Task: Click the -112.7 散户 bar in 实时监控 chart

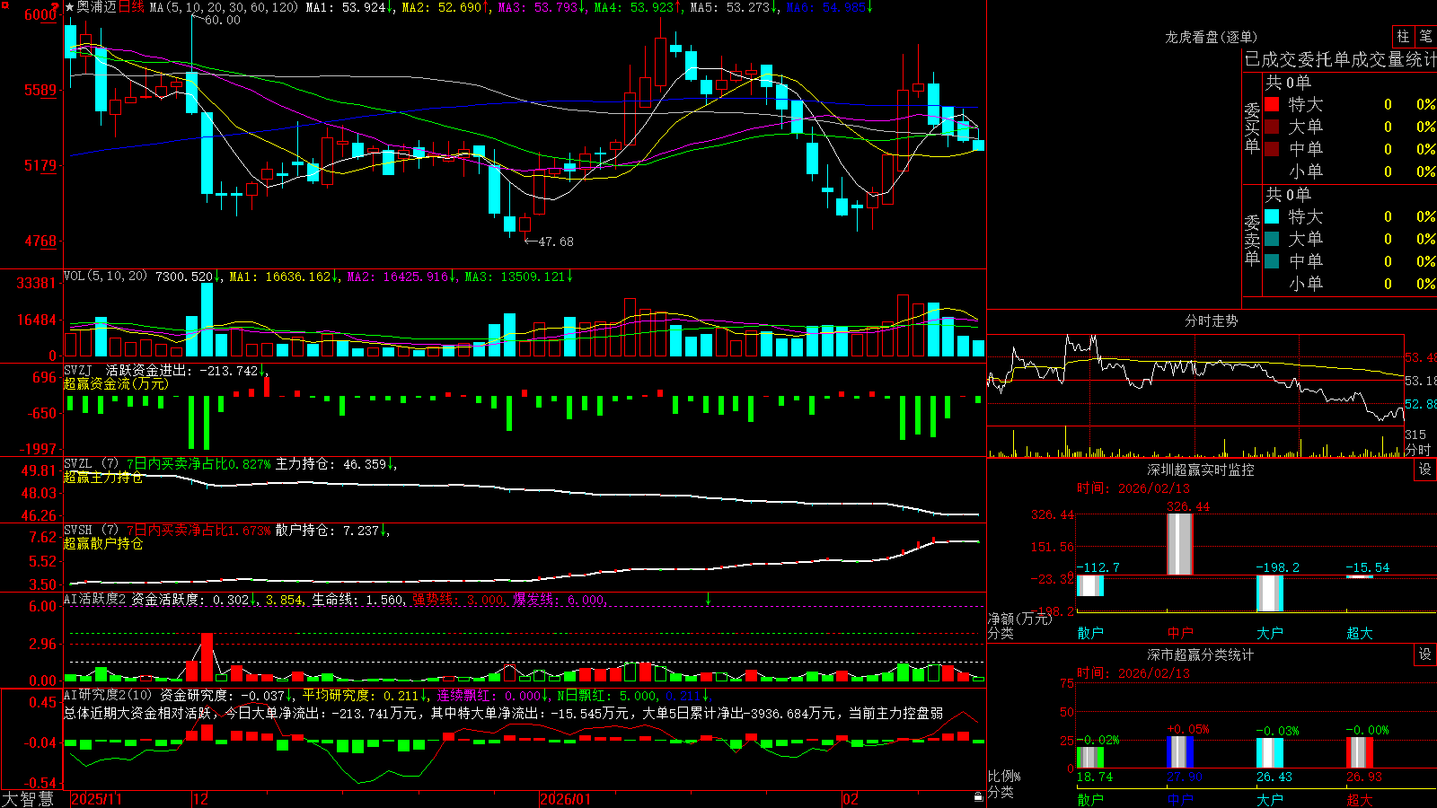Action: 1090,585
